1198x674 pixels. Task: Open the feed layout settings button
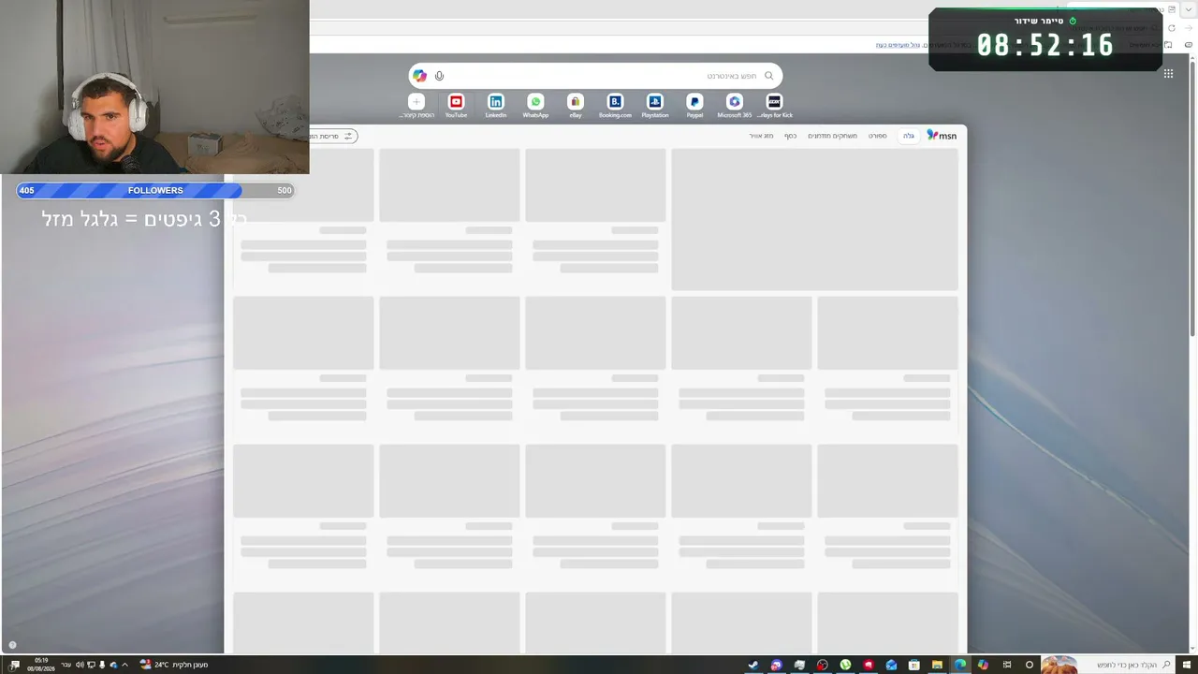[333, 136]
